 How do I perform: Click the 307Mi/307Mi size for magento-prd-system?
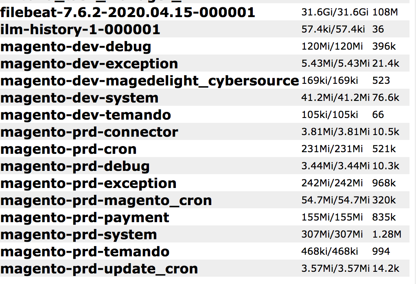(332, 234)
